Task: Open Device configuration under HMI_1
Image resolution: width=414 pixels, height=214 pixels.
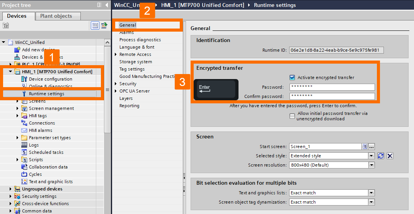Action: pyautogui.click(x=50, y=79)
